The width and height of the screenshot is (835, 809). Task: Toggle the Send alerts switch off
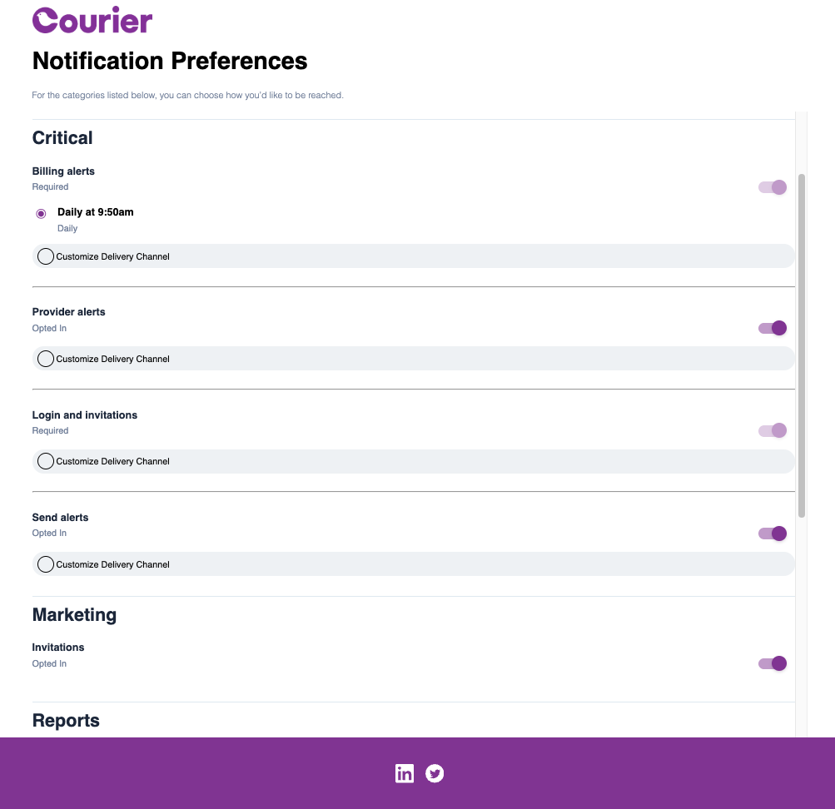click(x=772, y=533)
